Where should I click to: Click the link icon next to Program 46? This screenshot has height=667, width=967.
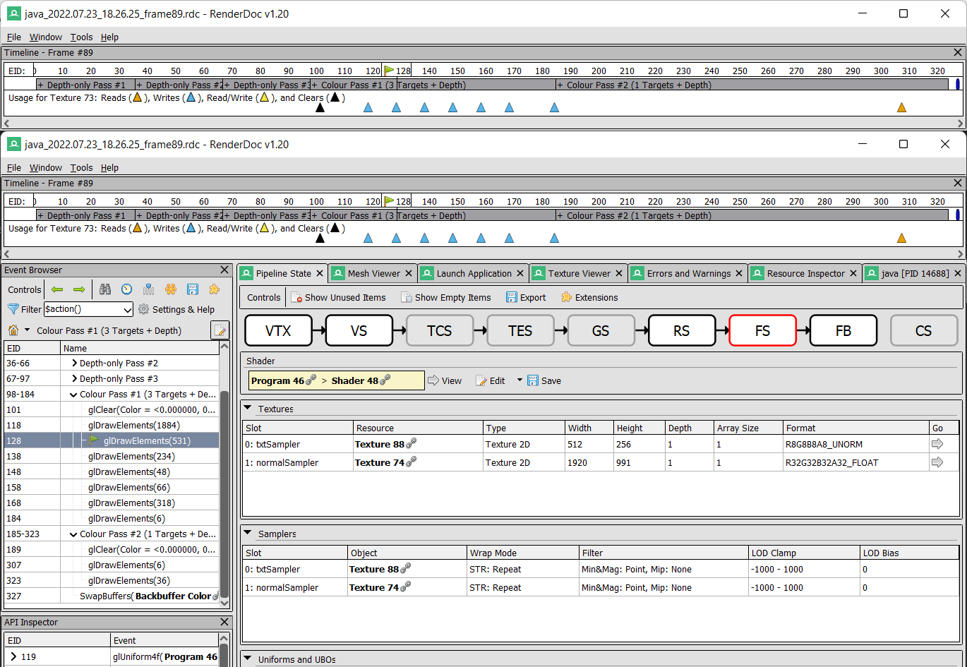tap(310, 380)
